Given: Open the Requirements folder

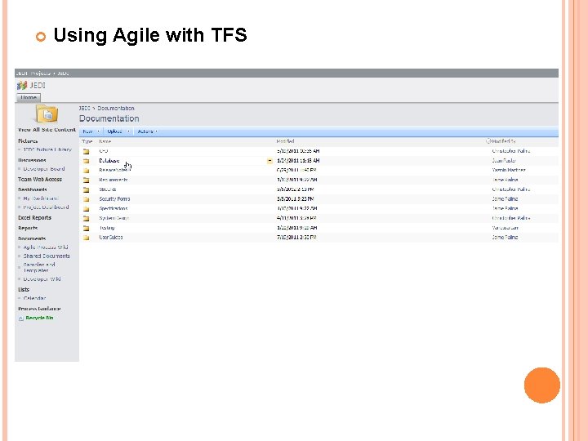Looking at the screenshot, I should pos(114,180).
